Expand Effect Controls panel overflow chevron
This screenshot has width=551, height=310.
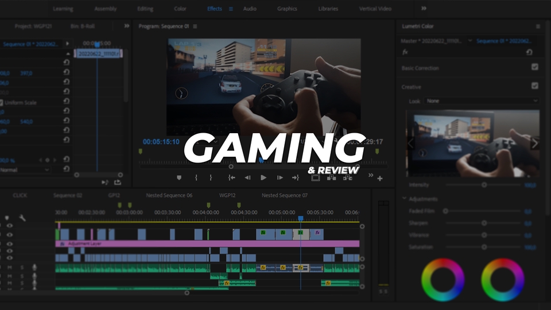pos(126,26)
